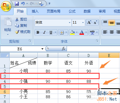Toggle Underline formatting
The width and height of the screenshot is (120, 103).
pos(51,32)
